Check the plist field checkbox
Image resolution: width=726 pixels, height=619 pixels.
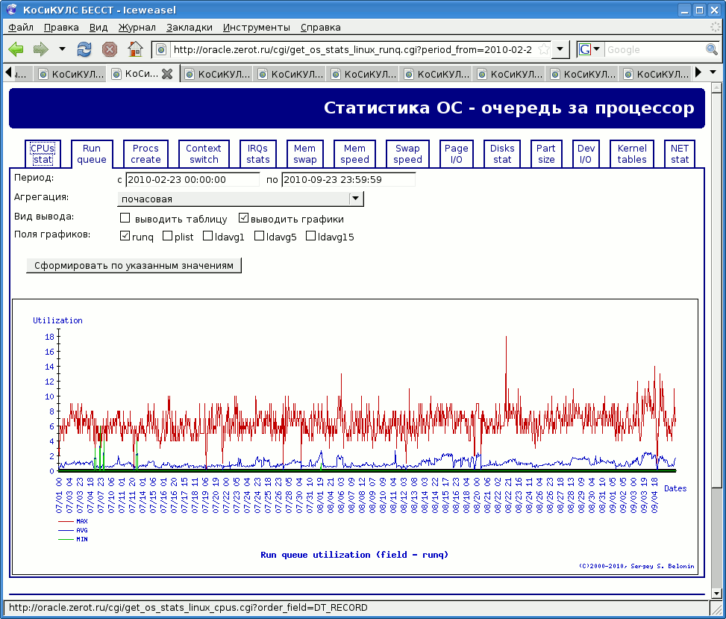168,236
